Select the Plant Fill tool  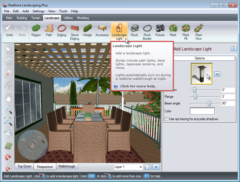[186, 32]
